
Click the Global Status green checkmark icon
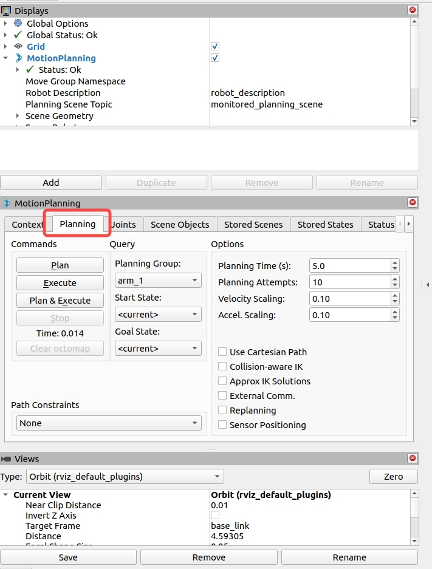(x=18, y=35)
